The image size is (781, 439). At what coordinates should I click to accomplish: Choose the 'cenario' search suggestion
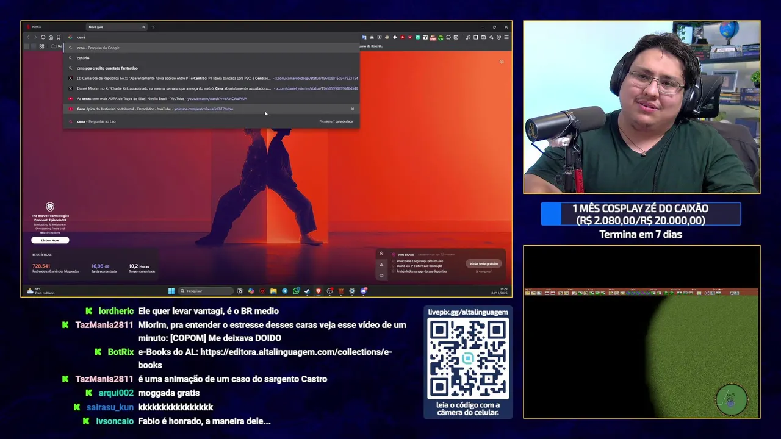pos(212,58)
